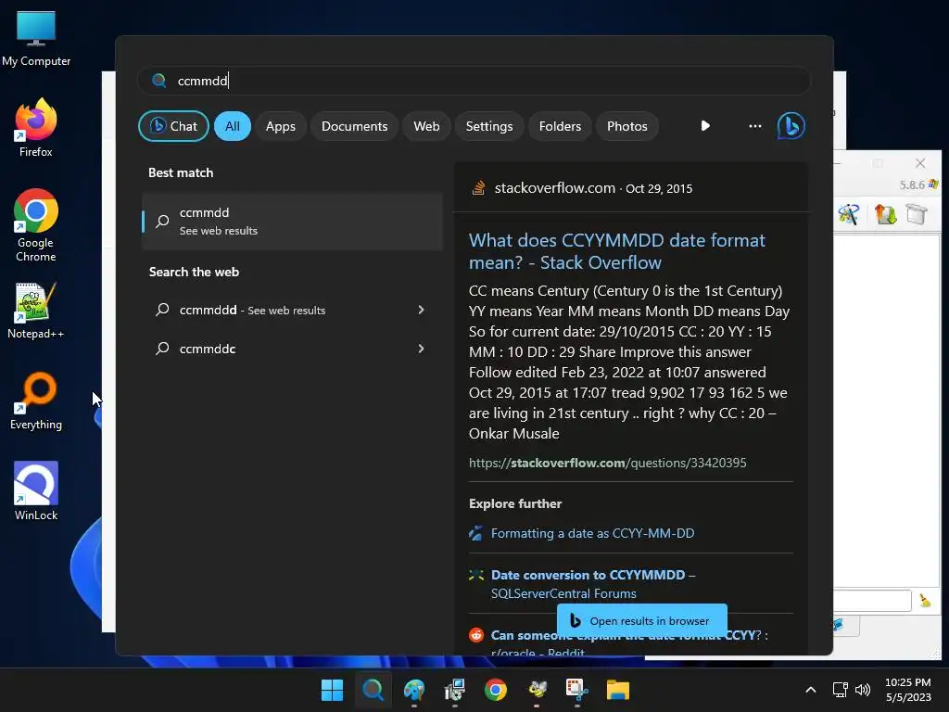Select the ccmmddc search suggestion
The width and height of the screenshot is (949, 712).
(x=292, y=349)
